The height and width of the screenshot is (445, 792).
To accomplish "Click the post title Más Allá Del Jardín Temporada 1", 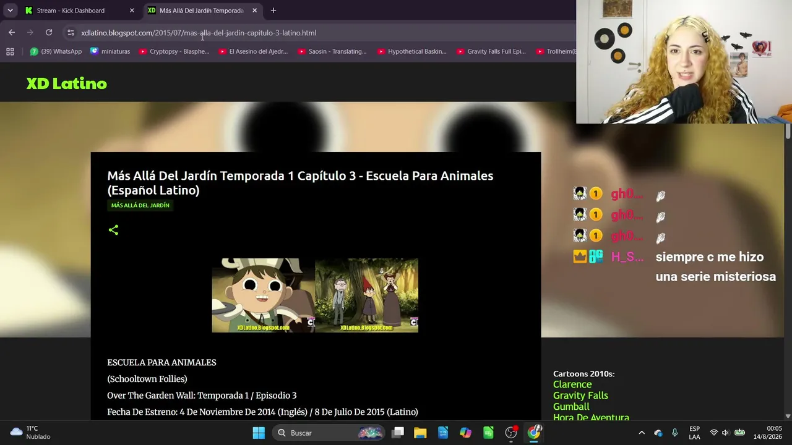I will 300,183.
